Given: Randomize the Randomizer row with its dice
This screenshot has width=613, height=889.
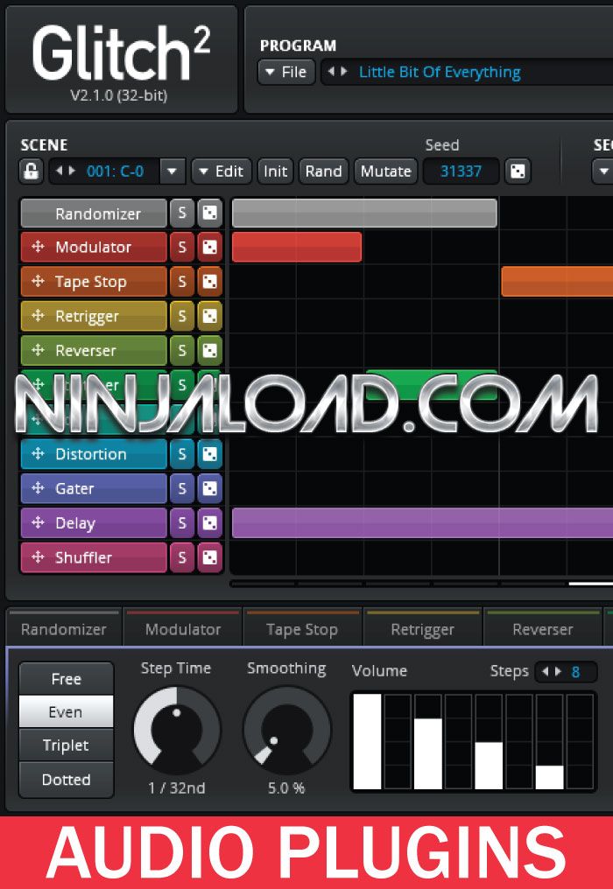Looking at the screenshot, I should 210,213.
